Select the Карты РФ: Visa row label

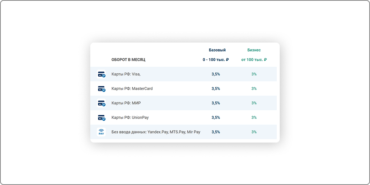click(126, 74)
